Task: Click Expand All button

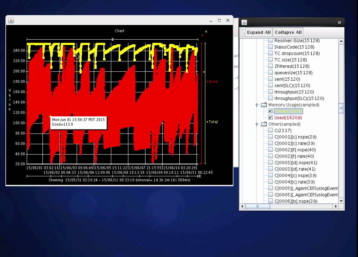Action: (x=259, y=32)
